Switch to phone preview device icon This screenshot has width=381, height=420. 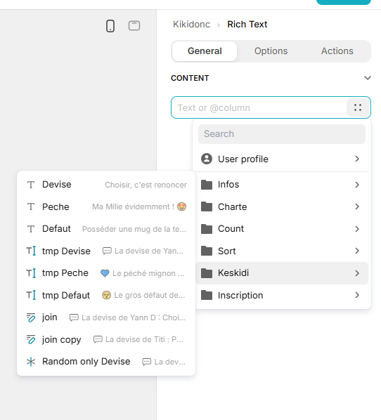tap(110, 26)
